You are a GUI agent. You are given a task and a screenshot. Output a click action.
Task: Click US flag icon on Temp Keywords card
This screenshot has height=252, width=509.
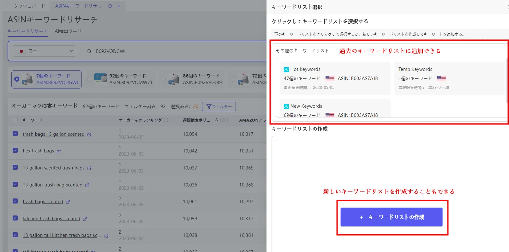click(442, 78)
